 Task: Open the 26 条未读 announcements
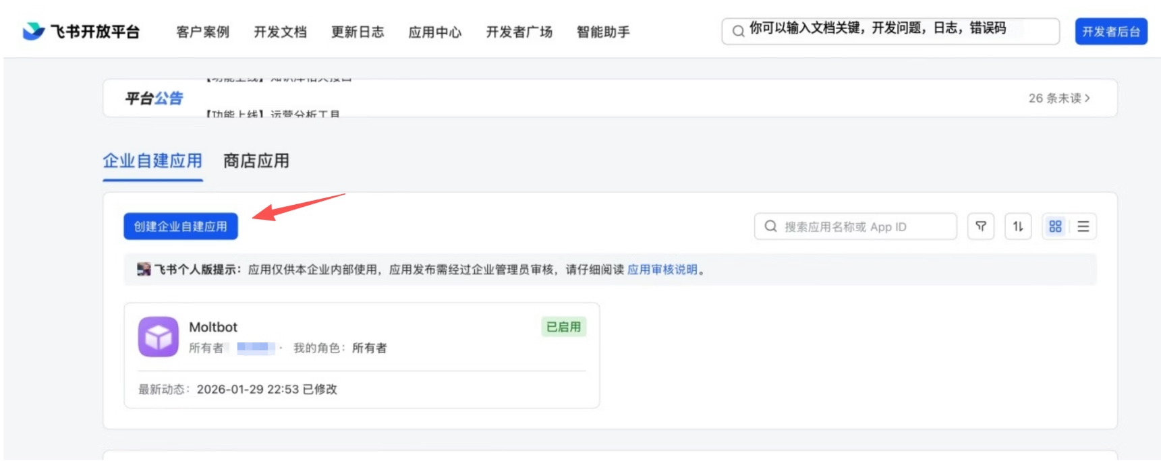(x=1059, y=98)
